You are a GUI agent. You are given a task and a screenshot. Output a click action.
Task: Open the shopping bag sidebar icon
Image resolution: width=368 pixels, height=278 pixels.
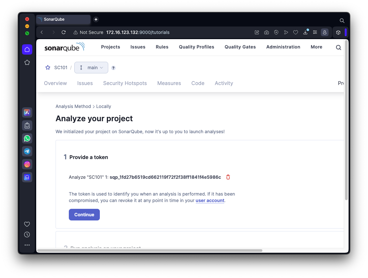27,125
